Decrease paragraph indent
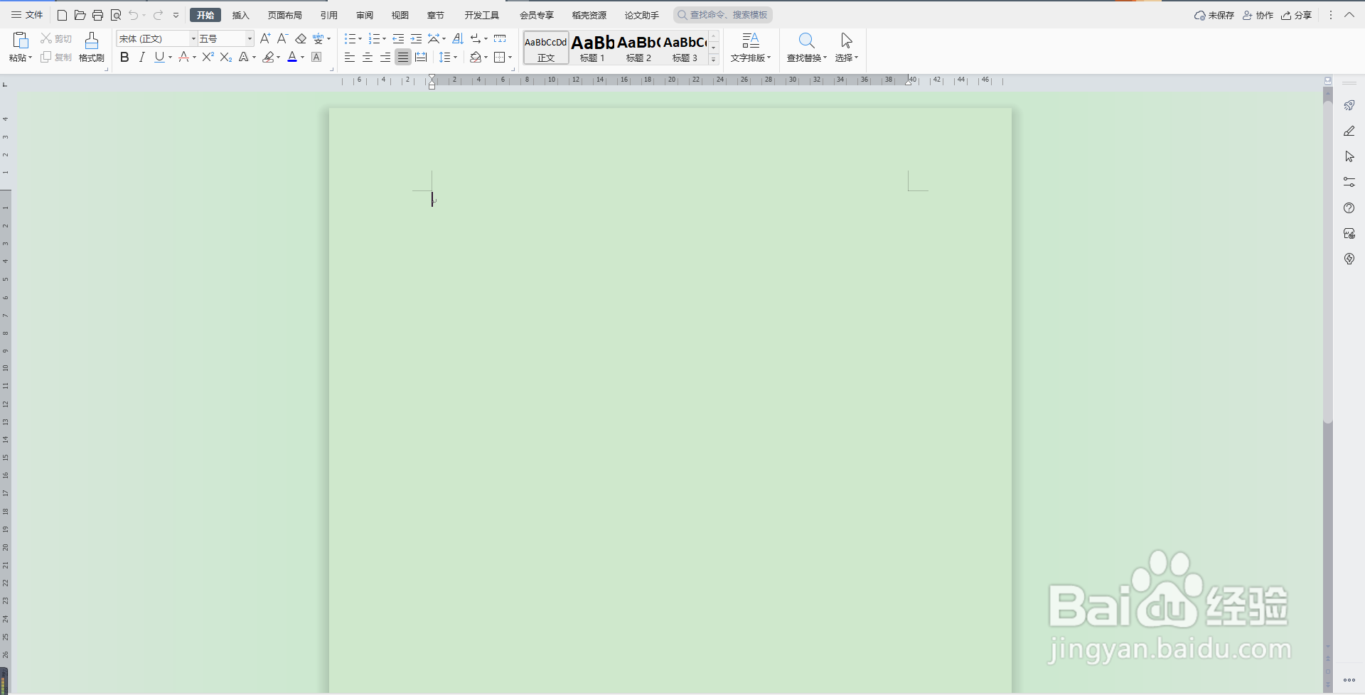 (398, 38)
